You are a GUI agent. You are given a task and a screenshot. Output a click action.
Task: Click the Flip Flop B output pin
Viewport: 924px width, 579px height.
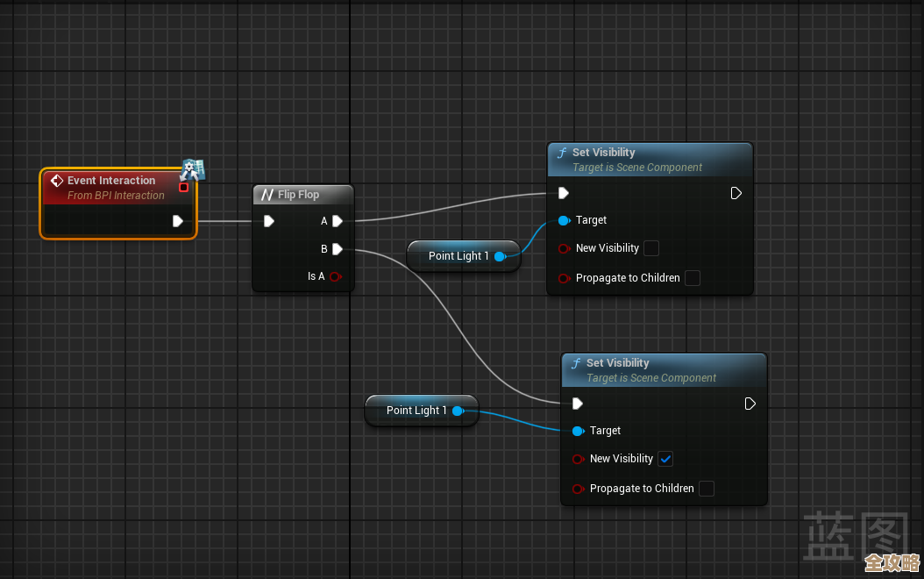click(x=338, y=249)
